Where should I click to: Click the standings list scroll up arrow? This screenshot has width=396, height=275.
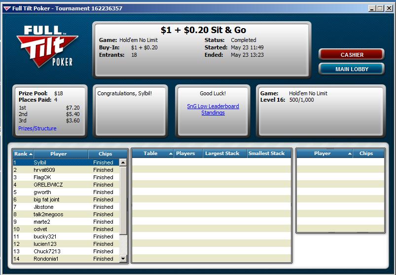point(123,162)
